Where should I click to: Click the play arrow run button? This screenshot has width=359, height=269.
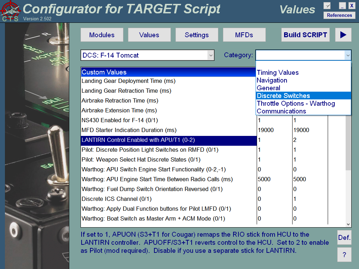point(343,35)
